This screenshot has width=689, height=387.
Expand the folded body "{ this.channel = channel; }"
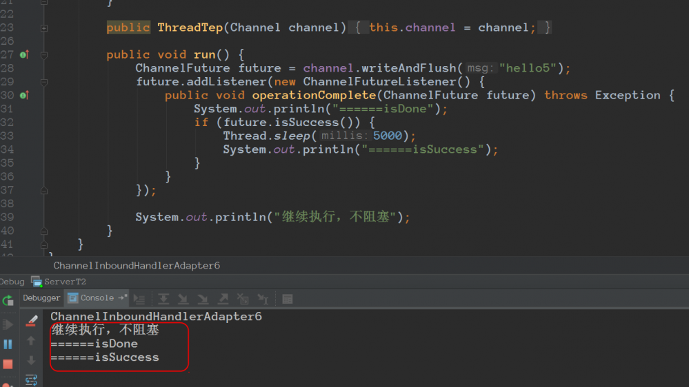450,28
